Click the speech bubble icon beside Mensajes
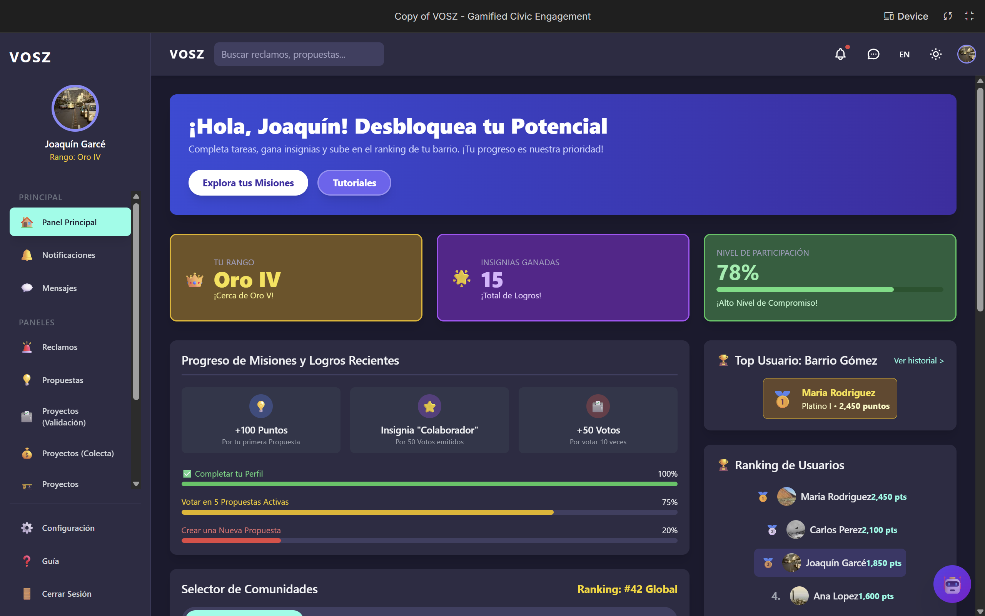The height and width of the screenshot is (616, 985). coord(27,288)
